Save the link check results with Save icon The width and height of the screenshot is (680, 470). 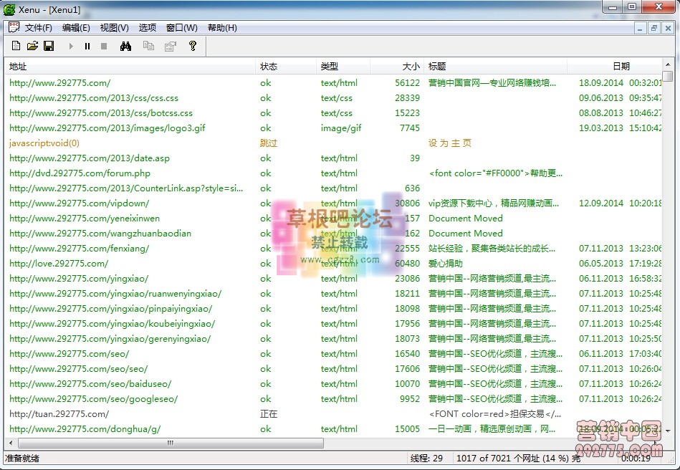[x=49, y=45]
